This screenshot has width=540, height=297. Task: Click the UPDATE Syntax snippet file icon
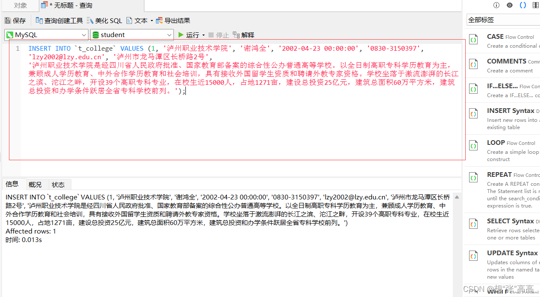pos(473,257)
